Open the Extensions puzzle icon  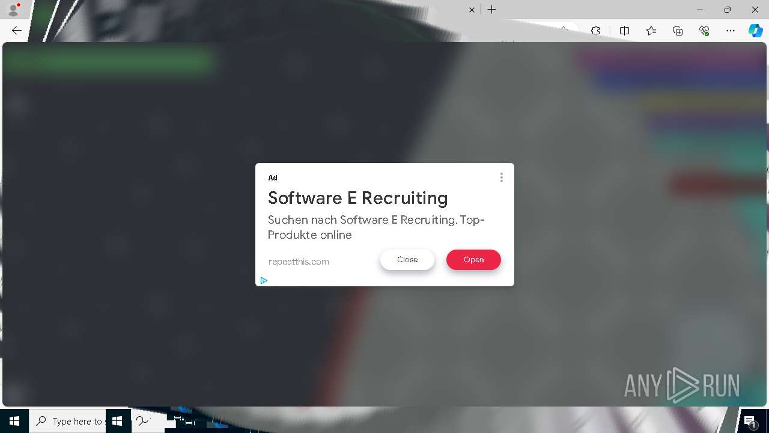point(595,31)
